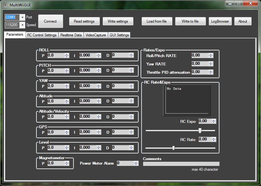This screenshot has width=261, height=186.
Task: Click Roll/Pitch RATE spinner arrows
Action: tap(211, 56)
